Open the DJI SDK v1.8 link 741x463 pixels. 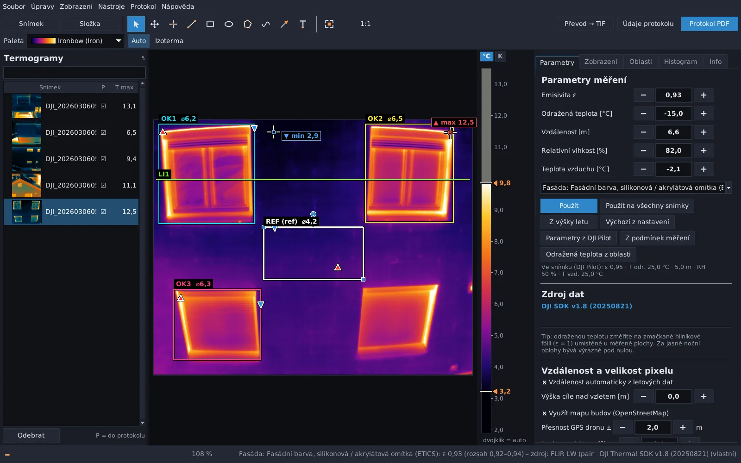pyautogui.click(x=586, y=306)
